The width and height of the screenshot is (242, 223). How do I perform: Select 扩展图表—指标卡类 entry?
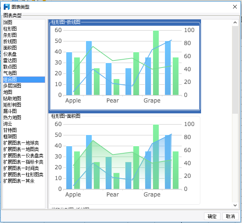pos(24,162)
